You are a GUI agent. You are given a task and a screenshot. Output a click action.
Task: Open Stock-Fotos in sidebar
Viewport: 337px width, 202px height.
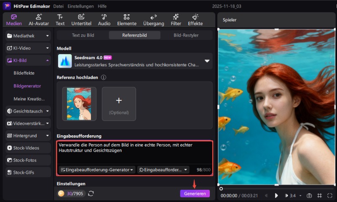28,160
